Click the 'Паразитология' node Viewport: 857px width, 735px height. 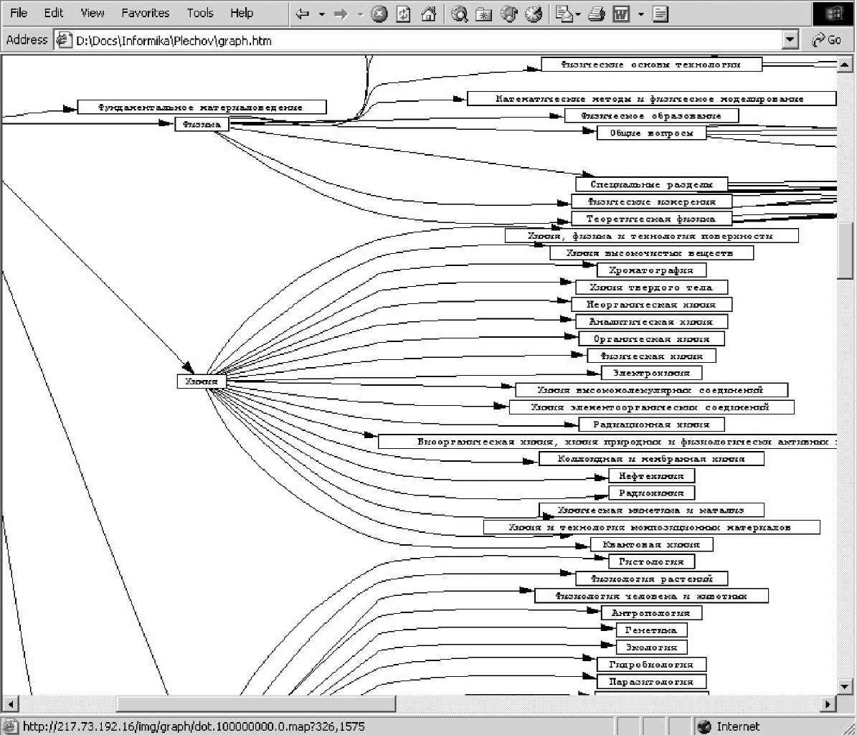[651, 681]
